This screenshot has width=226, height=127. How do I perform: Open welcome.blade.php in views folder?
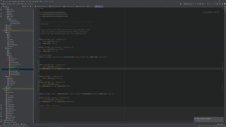(x=15, y=75)
